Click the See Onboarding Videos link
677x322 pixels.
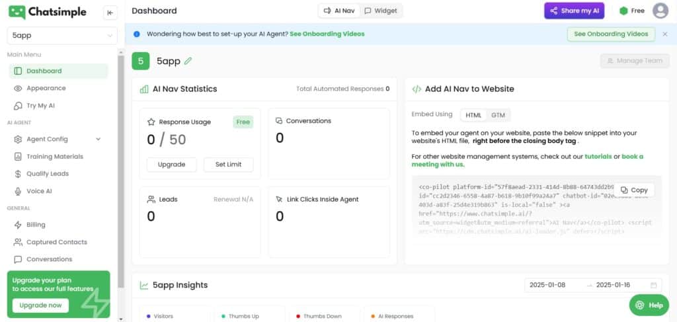coord(327,34)
